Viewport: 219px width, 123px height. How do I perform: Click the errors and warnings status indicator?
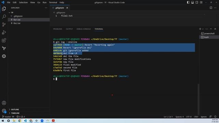21,117
